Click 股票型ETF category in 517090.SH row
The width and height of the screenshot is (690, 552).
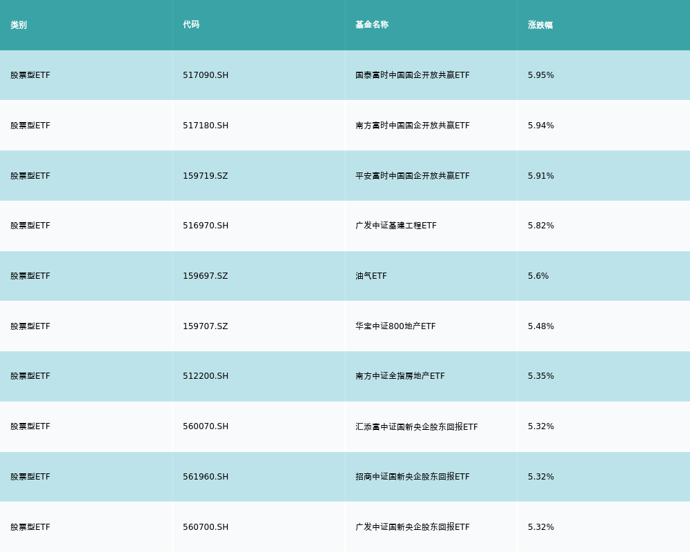(x=30, y=75)
